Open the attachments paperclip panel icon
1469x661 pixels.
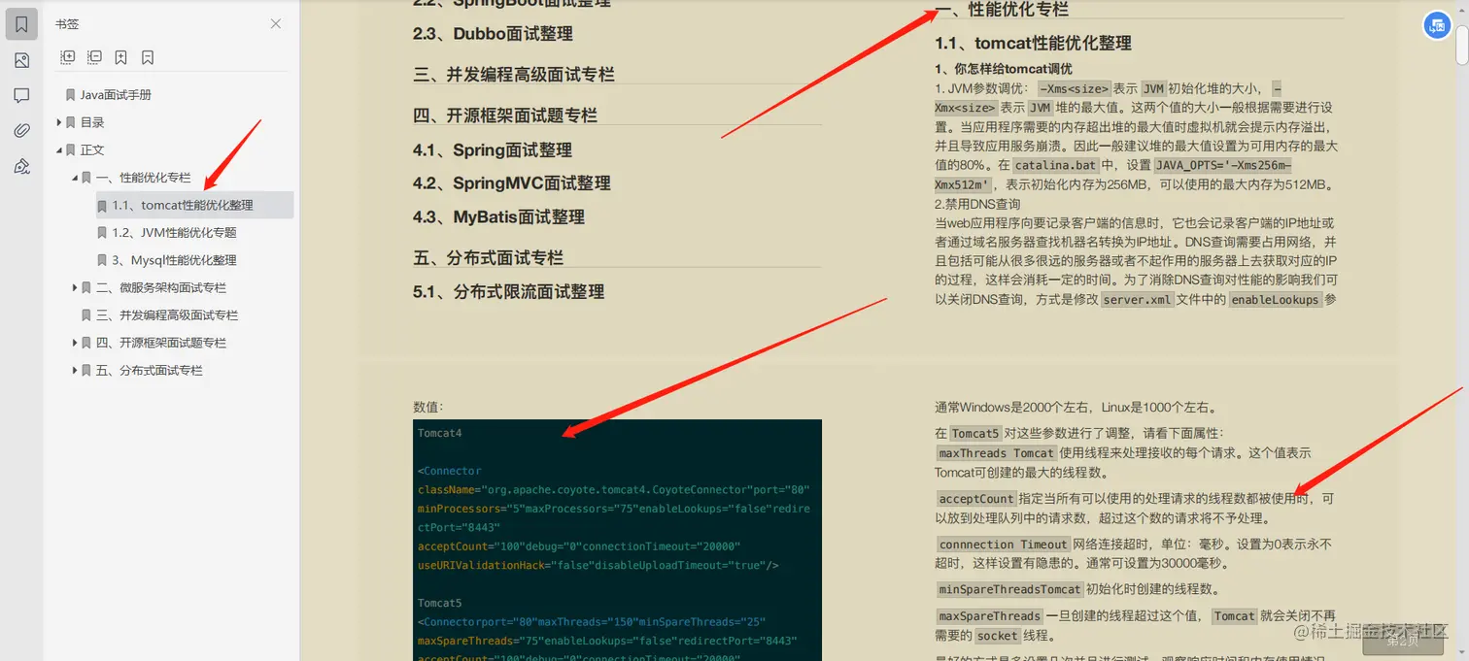[21, 131]
